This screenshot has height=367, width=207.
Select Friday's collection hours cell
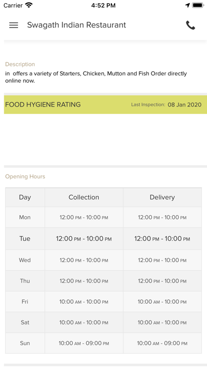click(x=84, y=302)
